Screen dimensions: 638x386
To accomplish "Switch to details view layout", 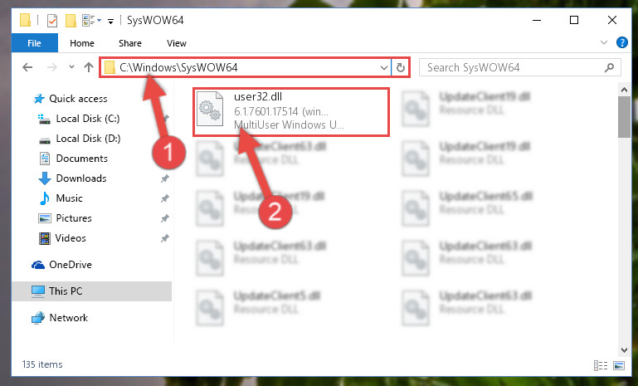I will pos(601,365).
